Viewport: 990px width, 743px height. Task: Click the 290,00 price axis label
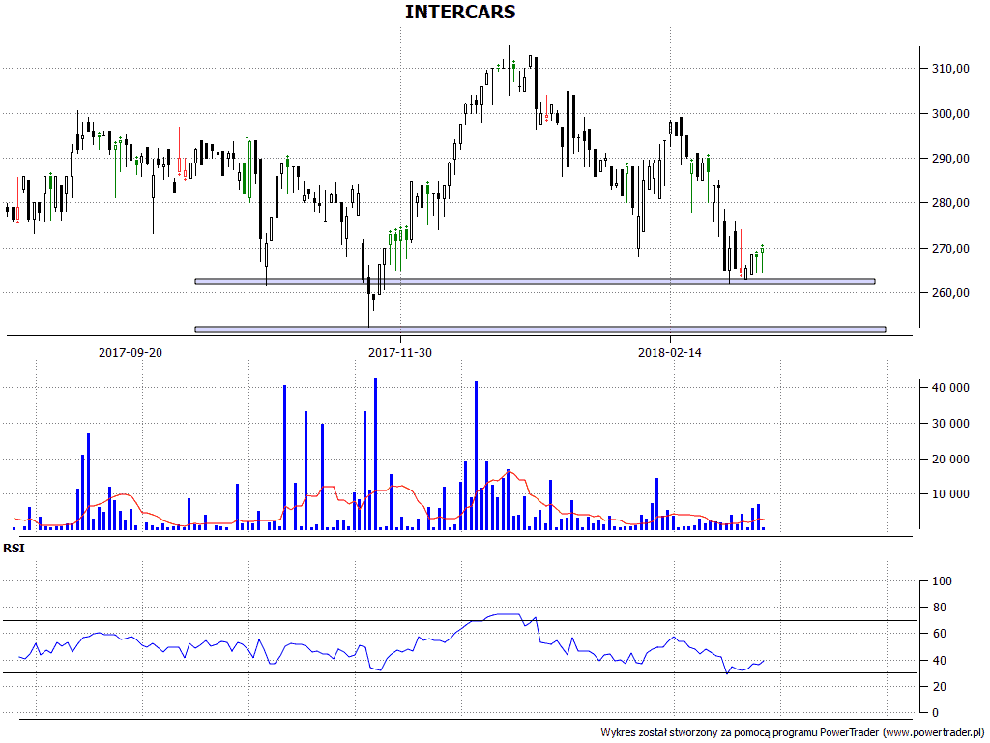click(951, 159)
